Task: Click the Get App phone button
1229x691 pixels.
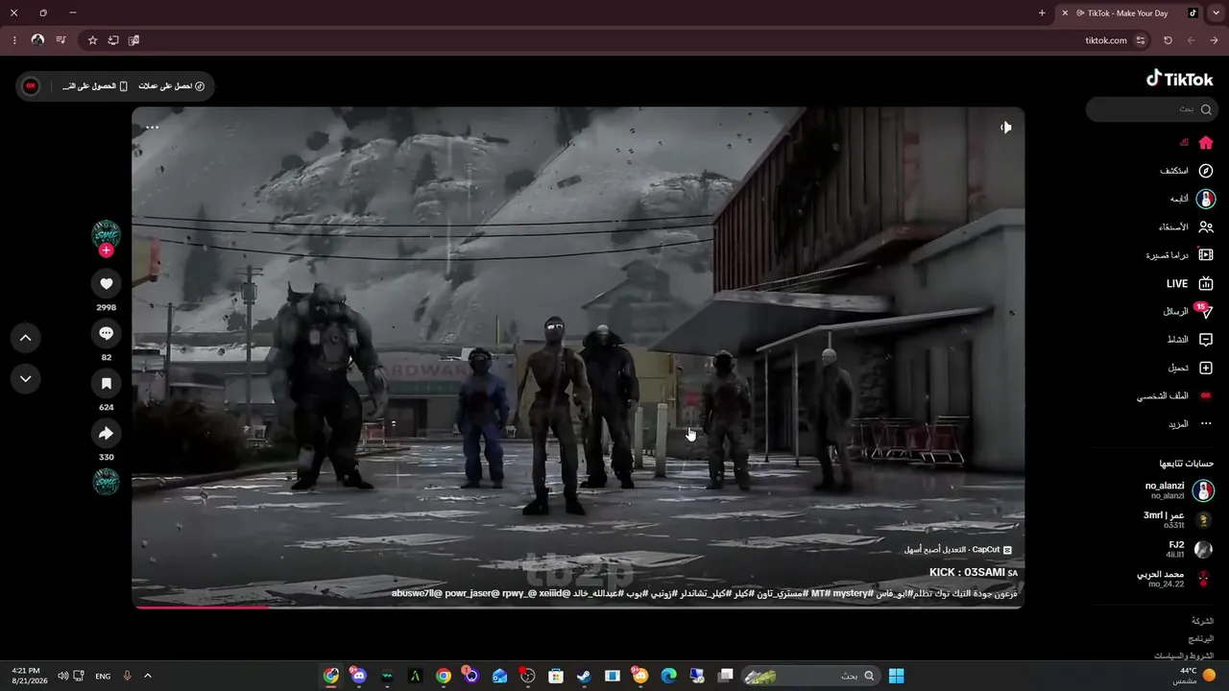Action: pyautogui.click(x=95, y=86)
